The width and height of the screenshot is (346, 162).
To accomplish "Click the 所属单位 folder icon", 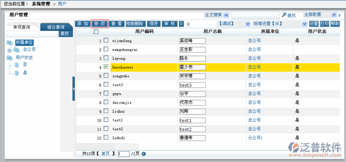I will 9,43.
